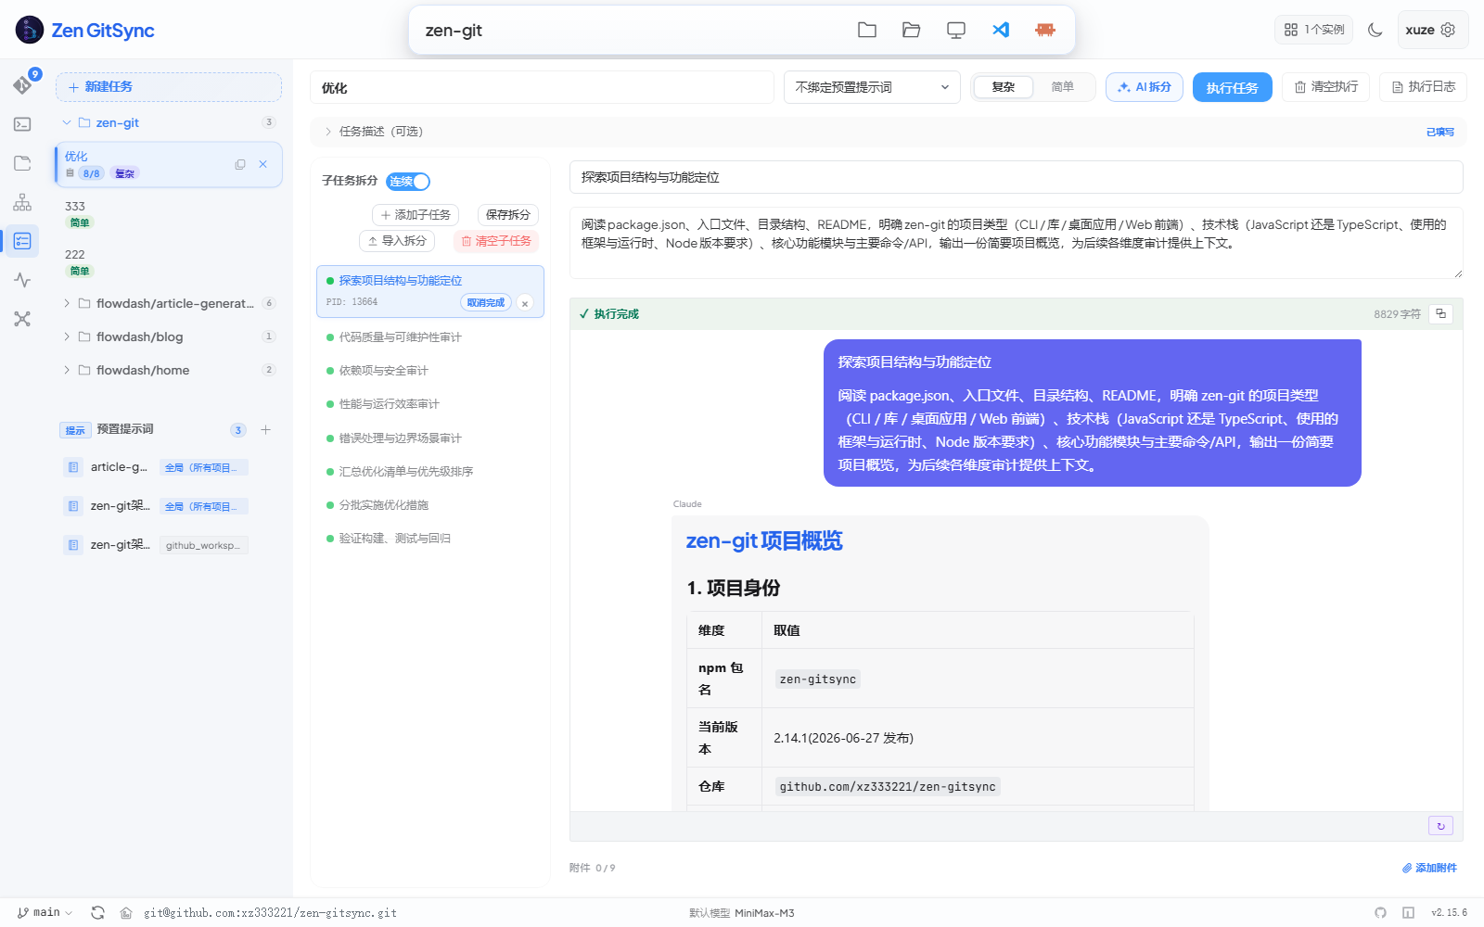Open the hierarchy diagram sidebar icon
Screen dimensions: 1484x927
(x=22, y=202)
